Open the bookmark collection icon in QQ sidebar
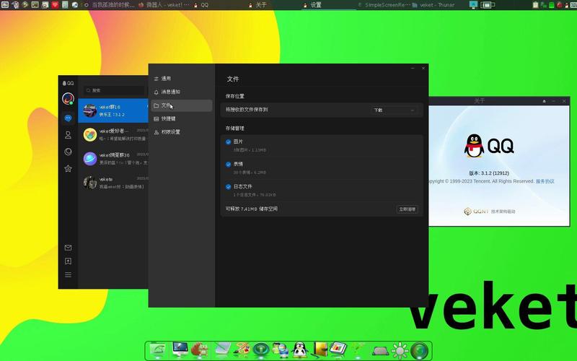Screen dimensions: 577x361 click(x=68, y=261)
